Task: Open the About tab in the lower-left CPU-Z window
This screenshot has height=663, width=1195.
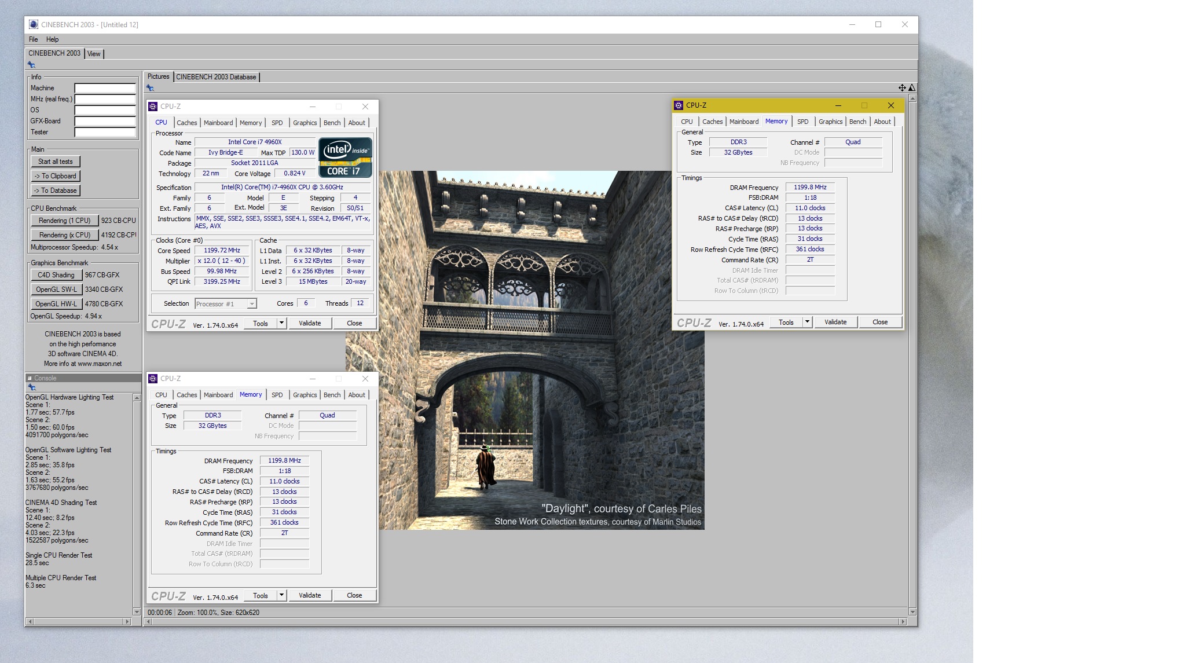Action: pos(357,395)
